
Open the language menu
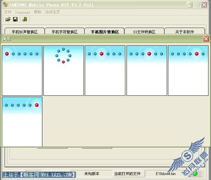(22, 12)
